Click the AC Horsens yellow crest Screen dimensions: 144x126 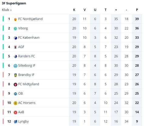coord(15,103)
